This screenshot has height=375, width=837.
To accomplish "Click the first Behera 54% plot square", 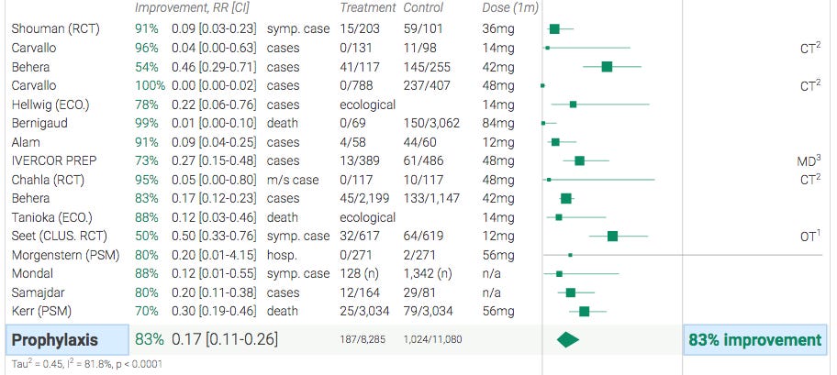I will 607,67.
